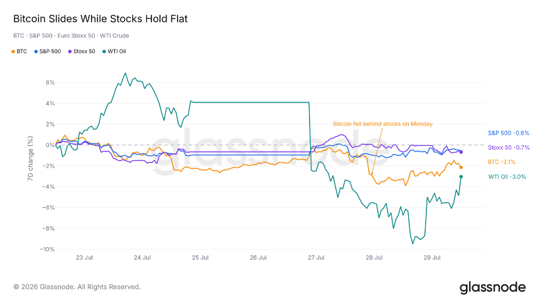
Task: Click the 7D change (%) y-axis title
Action: click(x=30, y=158)
